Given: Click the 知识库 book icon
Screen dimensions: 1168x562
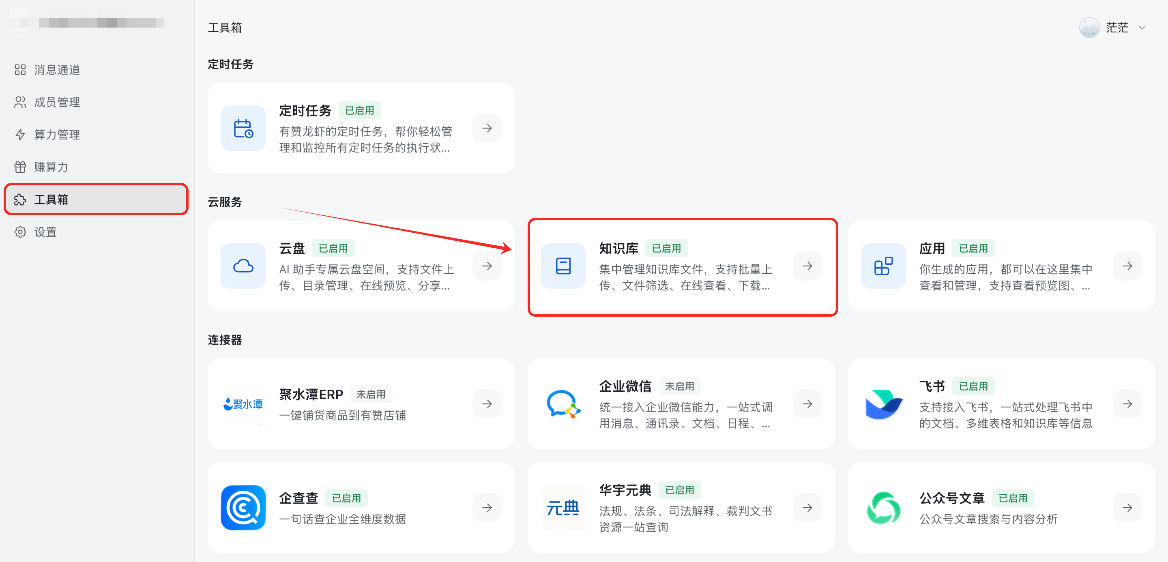Looking at the screenshot, I should tap(563, 266).
